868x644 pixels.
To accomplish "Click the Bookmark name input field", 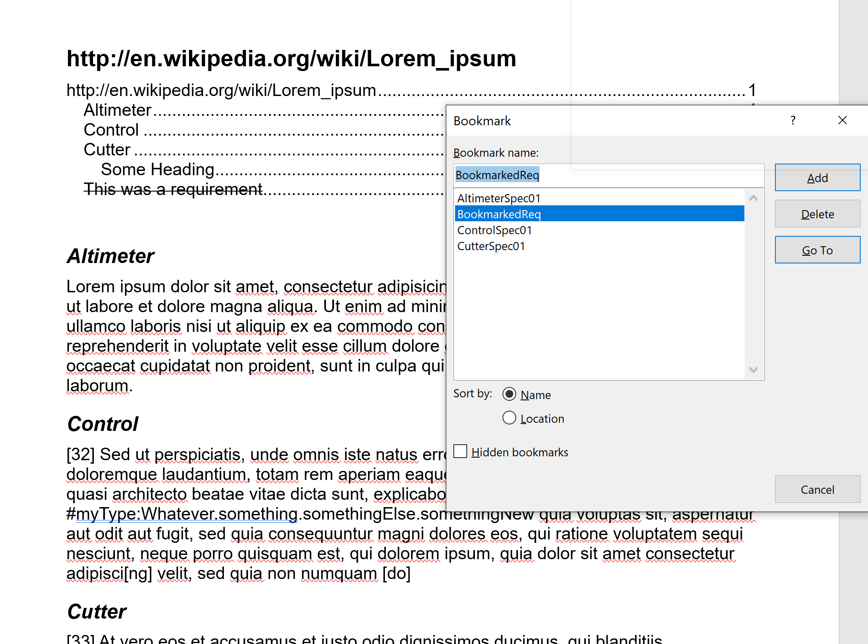I will pyautogui.click(x=609, y=175).
